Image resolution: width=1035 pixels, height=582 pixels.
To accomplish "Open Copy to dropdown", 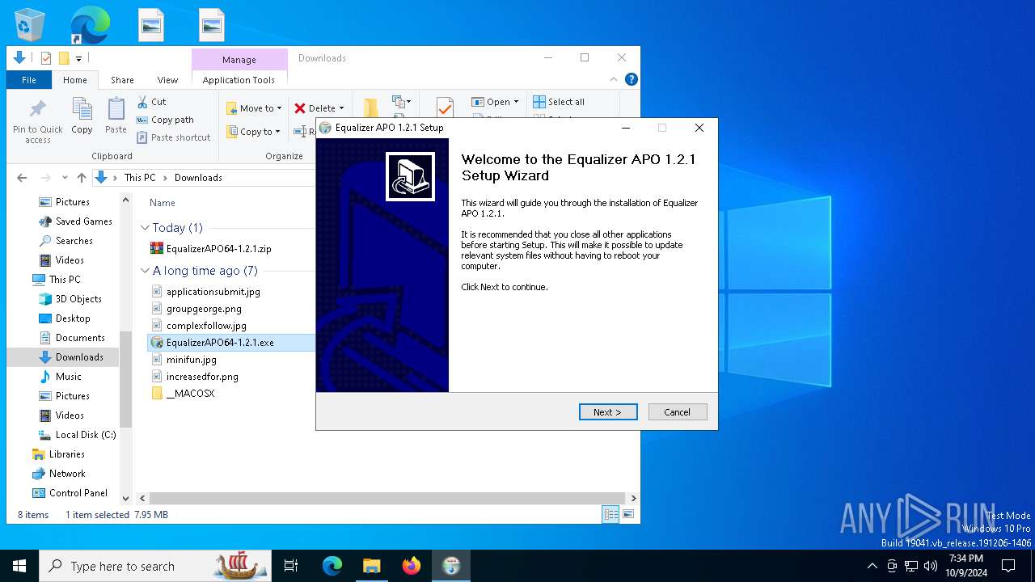I will coord(254,132).
